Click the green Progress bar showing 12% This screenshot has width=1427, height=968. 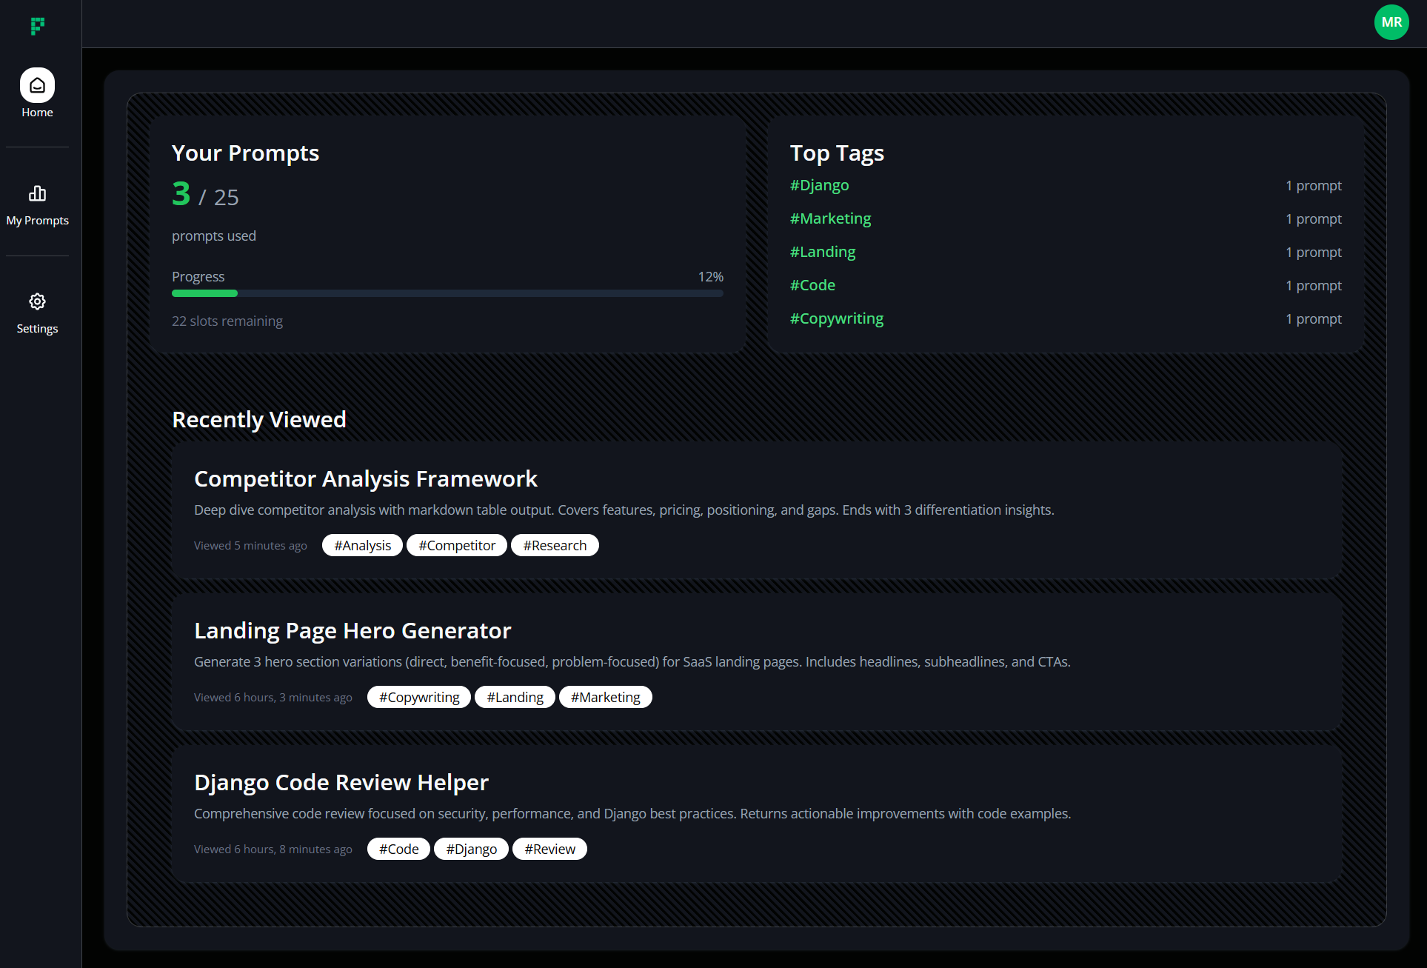coord(205,293)
